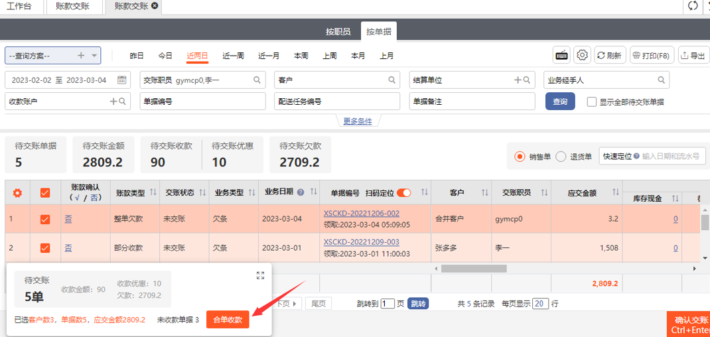
Task: Expand 更多条件 filter options
Action: click(358, 121)
